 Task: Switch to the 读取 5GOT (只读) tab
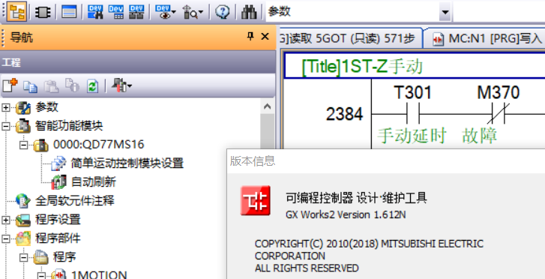(350, 38)
